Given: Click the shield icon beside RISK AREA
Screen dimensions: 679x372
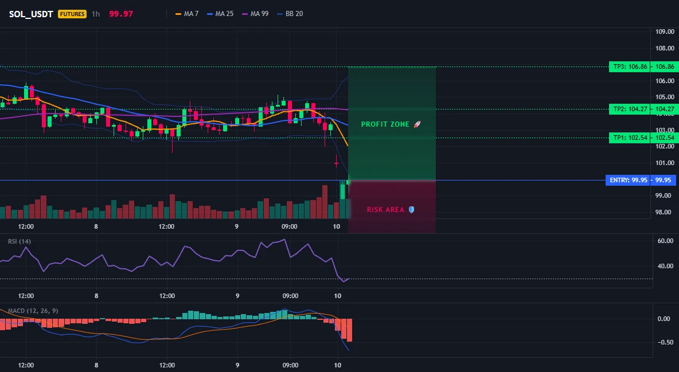Looking at the screenshot, I should click(x=411, y=210).
